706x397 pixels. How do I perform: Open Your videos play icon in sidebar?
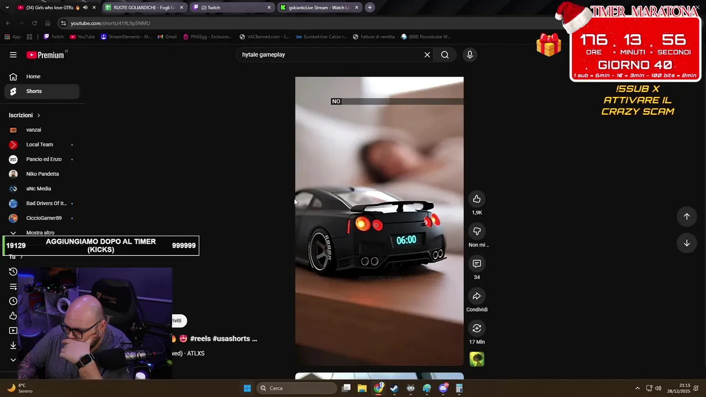click(13, 331)
